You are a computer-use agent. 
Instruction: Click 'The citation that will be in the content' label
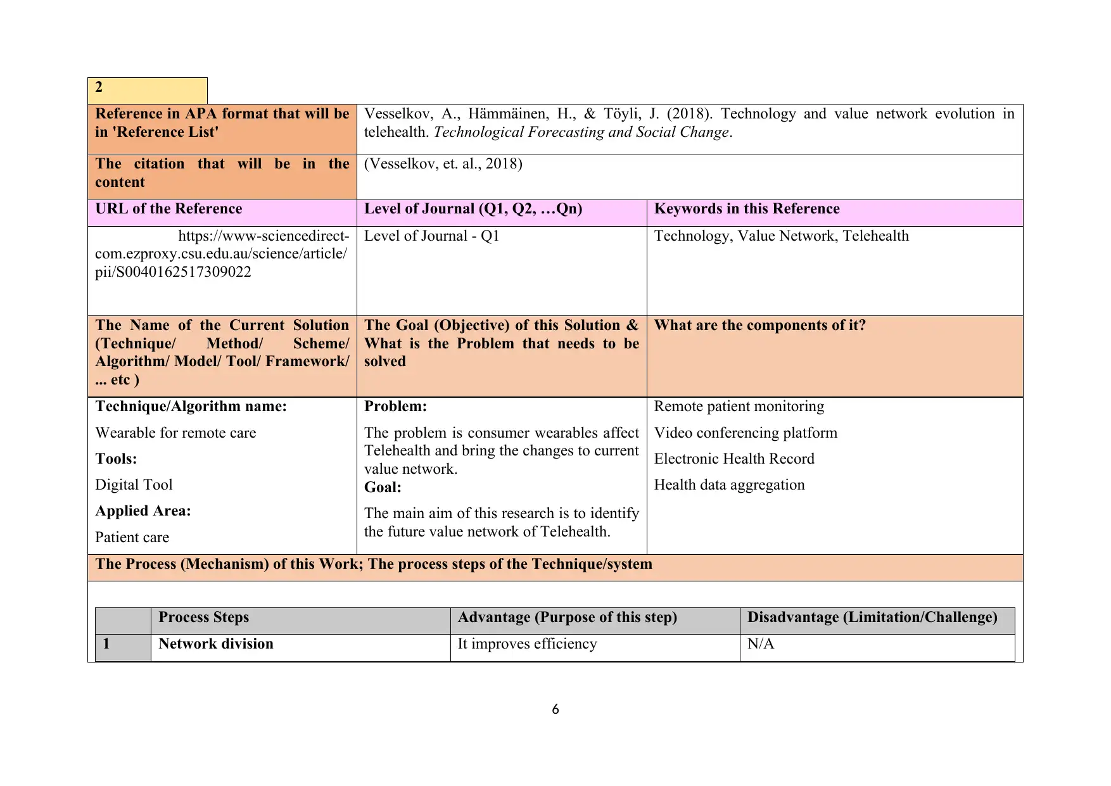tap(222, 173)
